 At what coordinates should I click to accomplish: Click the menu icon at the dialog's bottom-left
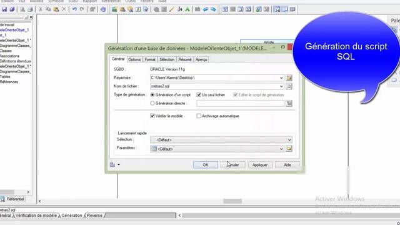click(x=112, y=164)
